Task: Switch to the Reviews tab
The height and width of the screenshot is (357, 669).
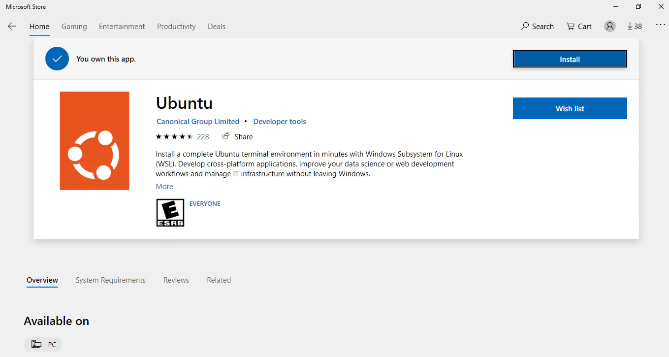Action: coord(176,280)
